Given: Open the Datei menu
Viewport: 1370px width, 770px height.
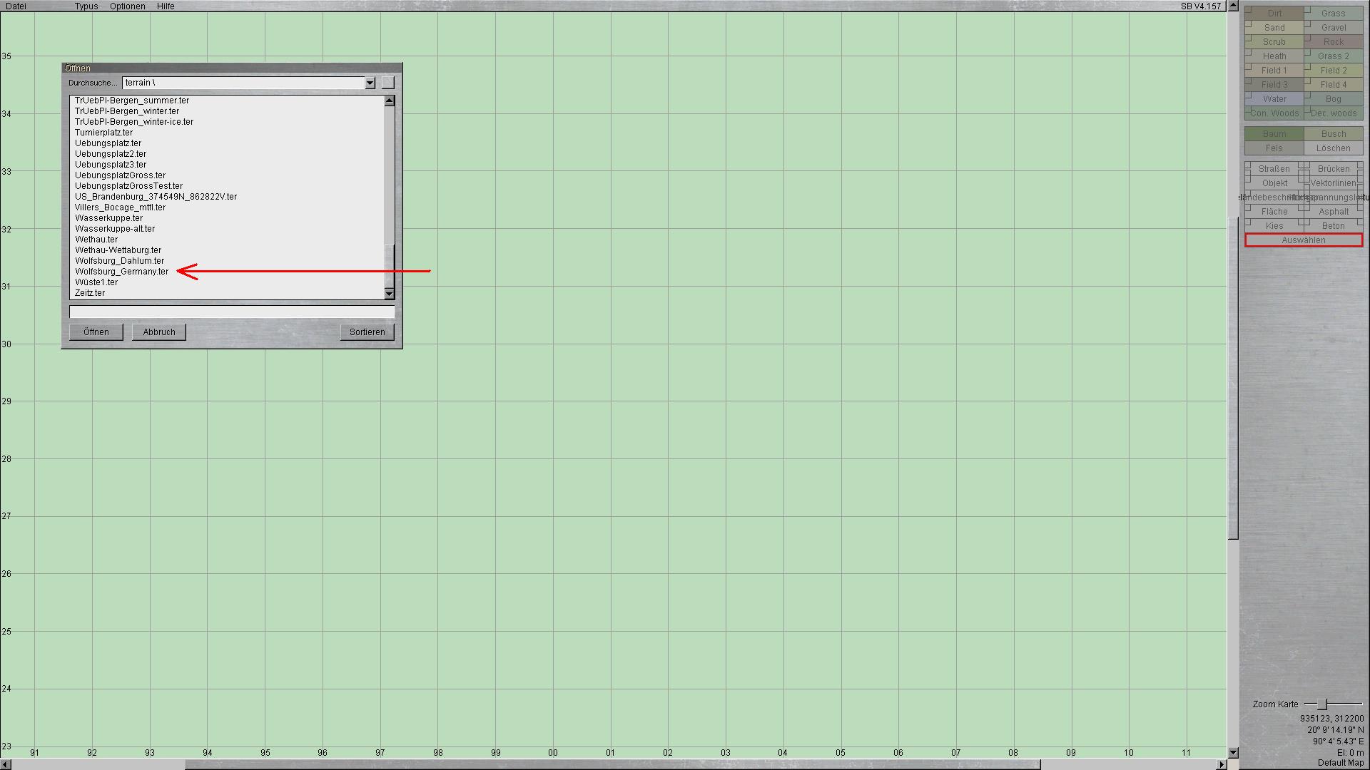Looking at the screenshot, I should (x=16, y=6).
